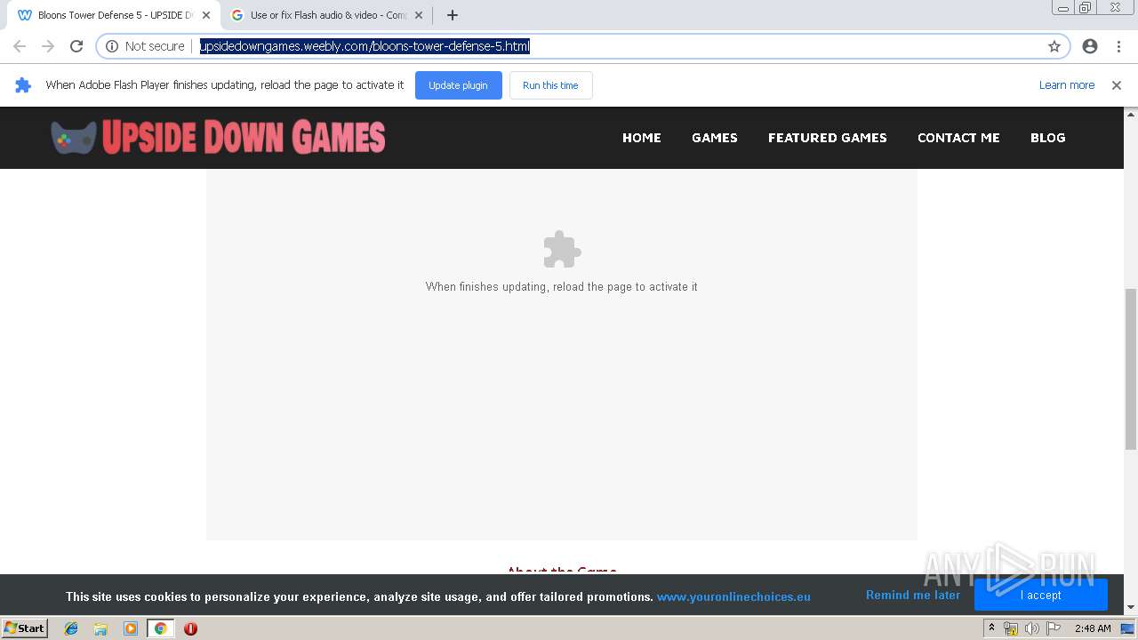Screen dimensions: 1138x640
Task: Click the plugin puzzle icon in infobar
Action: (23, 85)
